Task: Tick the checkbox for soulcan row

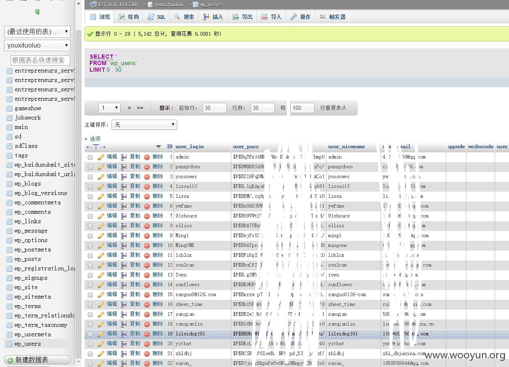Action: coord(90,265)
